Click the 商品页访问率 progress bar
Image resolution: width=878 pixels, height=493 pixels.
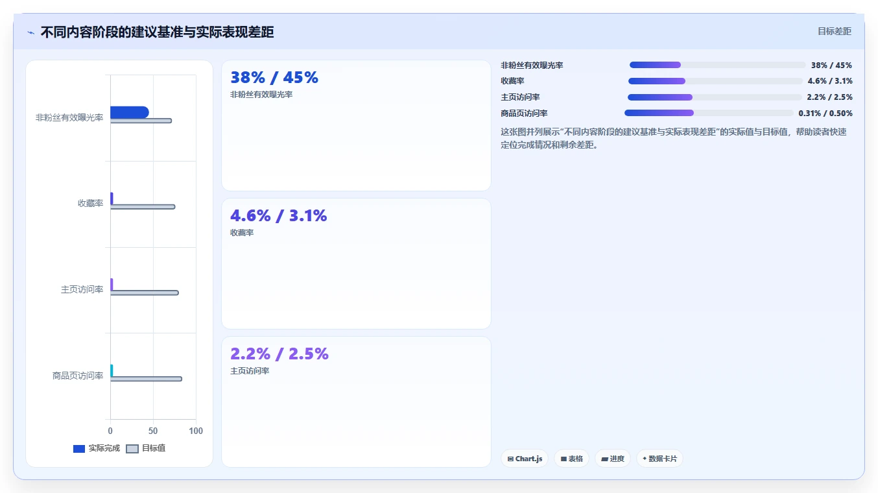point(709,113)
